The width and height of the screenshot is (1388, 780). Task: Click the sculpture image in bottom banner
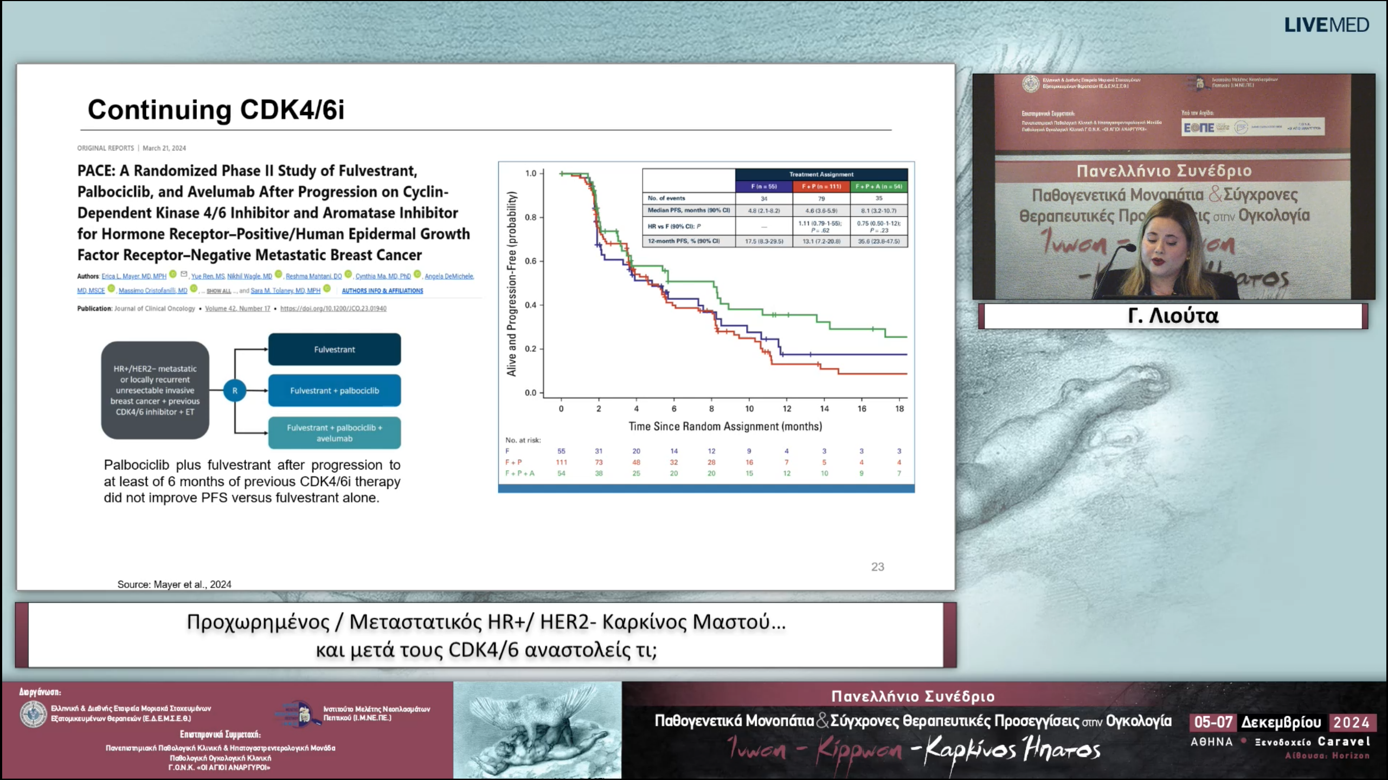pyautogui.click(x=537, y=730)
